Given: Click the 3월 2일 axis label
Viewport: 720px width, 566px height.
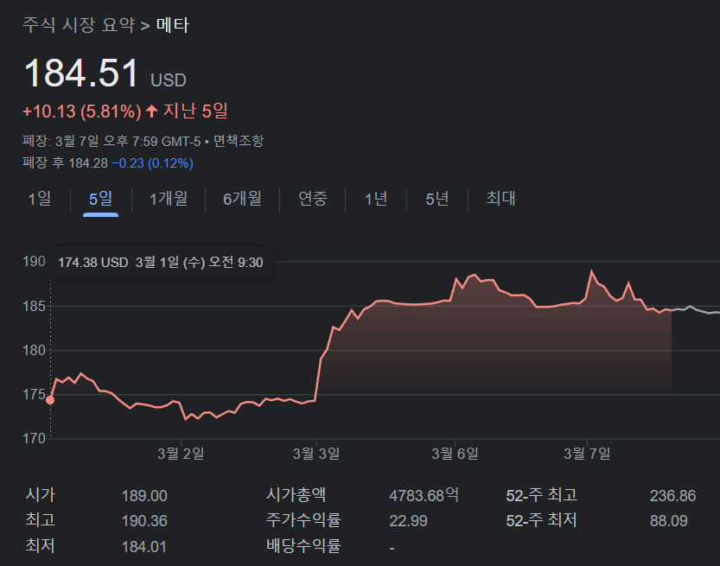Looking at the screenshot, I should 181,454.
